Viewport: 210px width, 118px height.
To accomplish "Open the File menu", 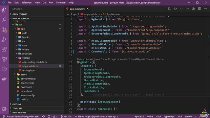I will tap(10, 3).
